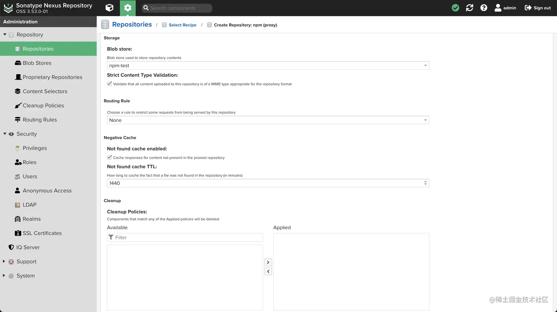Remove policy with left arrow button
Viewport: 557px width, 312px height.
pos(268,271)
